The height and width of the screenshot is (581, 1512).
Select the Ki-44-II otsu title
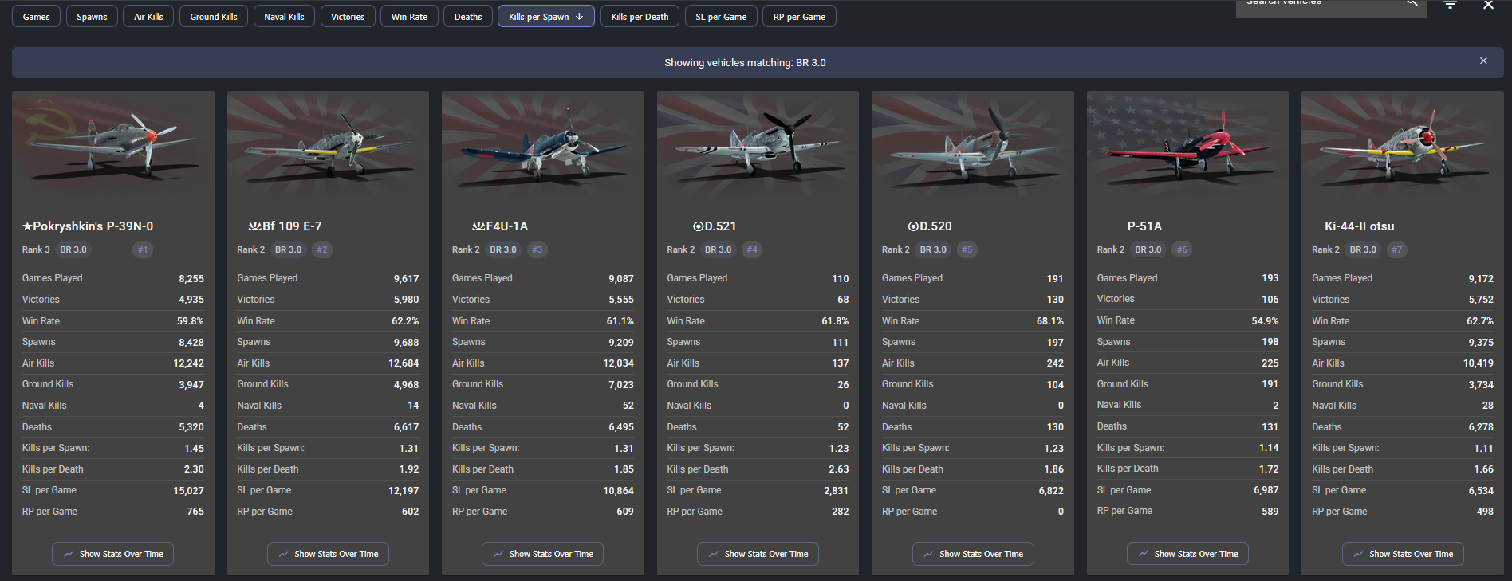[x=1360, y=226]
